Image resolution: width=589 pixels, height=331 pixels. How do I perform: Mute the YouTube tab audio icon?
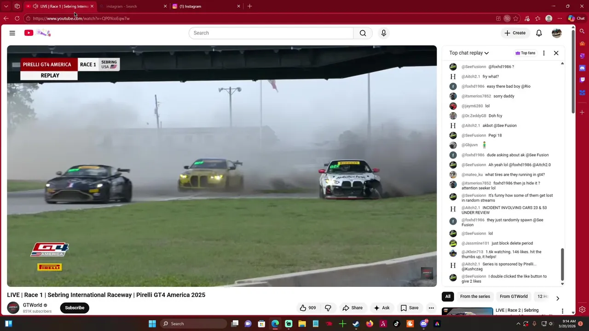coord(35,6)
